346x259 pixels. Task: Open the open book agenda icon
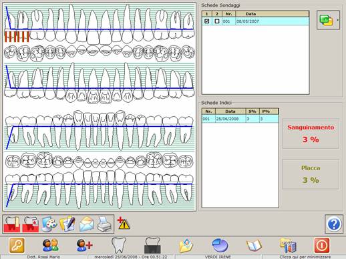coord(254,246)
